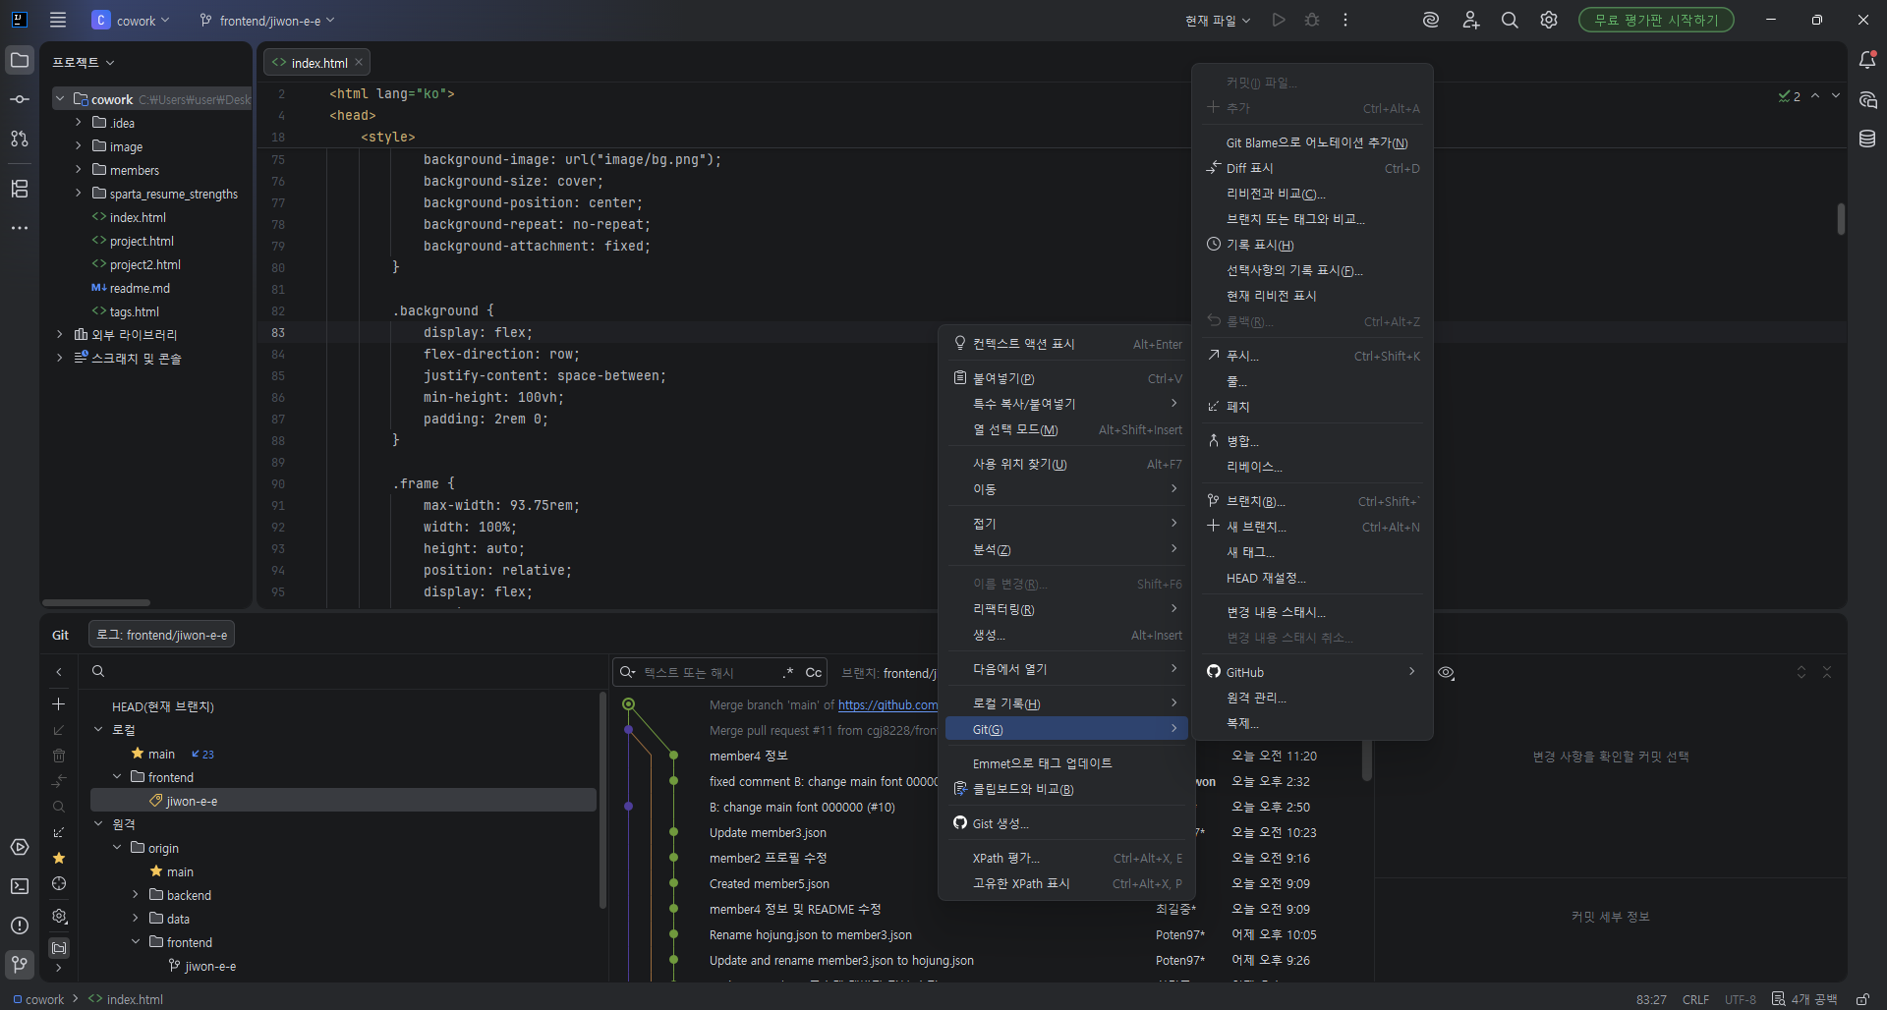The width and height of the screenshot is (1887, 1010).
Task: Click the new branch plus icon
Action: click(59, 704)
